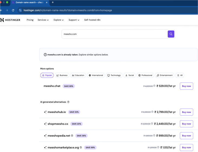Click the browser address bar URL

[68, 10]
